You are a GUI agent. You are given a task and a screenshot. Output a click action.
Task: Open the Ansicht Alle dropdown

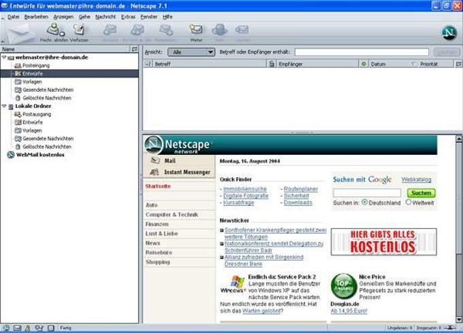191,52
